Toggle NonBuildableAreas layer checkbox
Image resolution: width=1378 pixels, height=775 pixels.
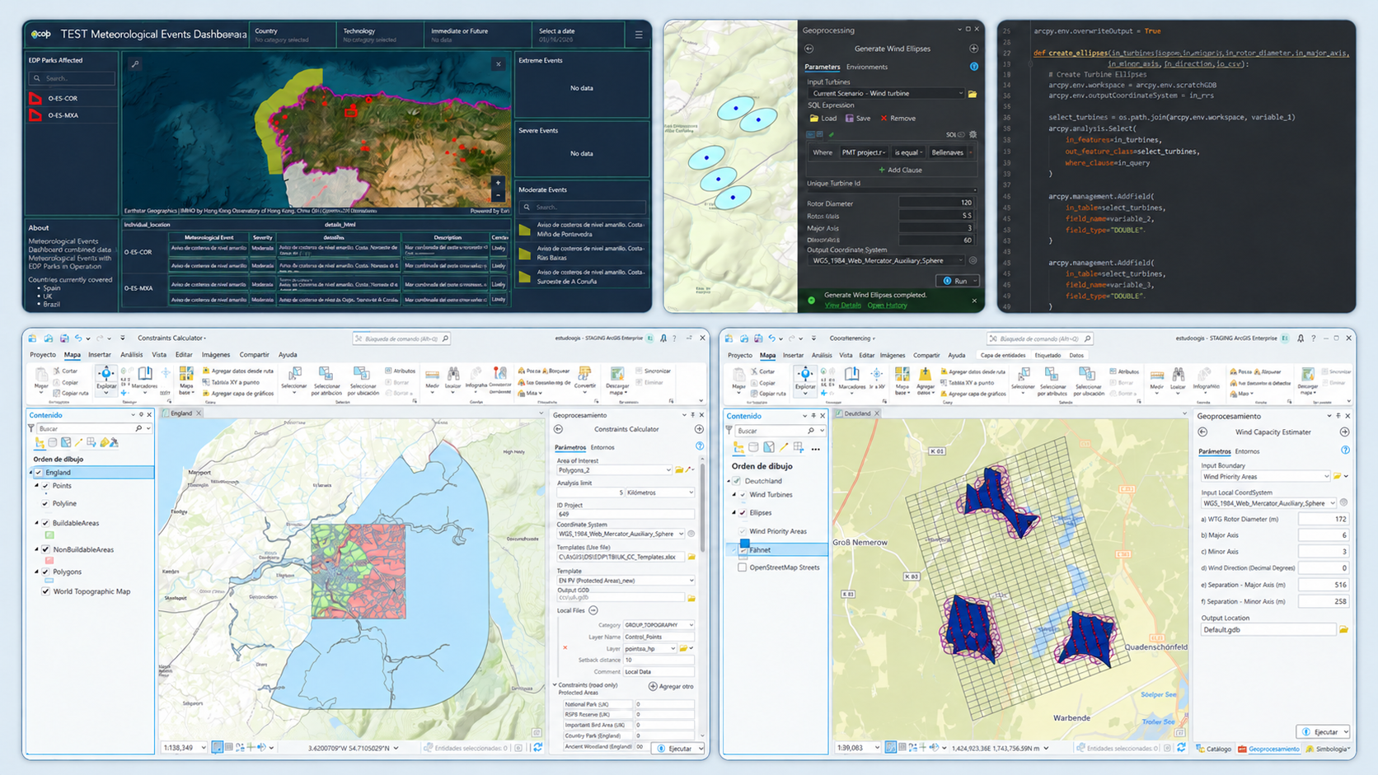tap(45, 549)
